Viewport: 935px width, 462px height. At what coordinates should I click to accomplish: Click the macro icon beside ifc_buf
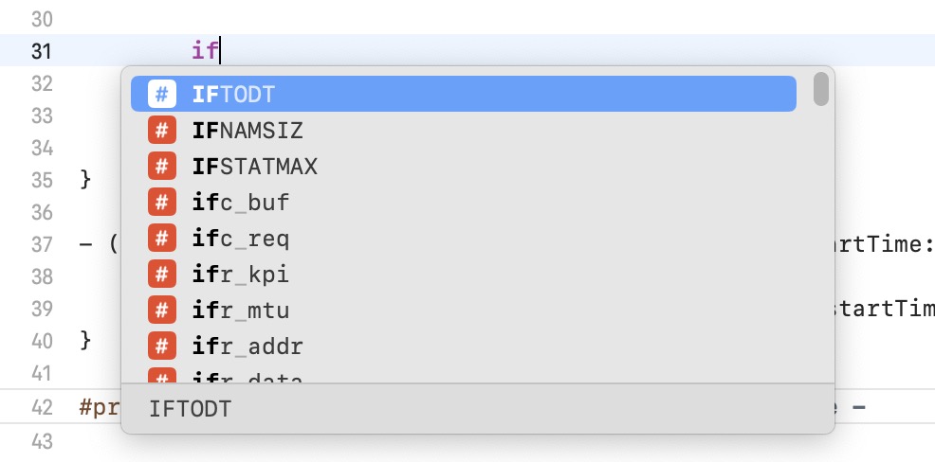pos(161,202)
